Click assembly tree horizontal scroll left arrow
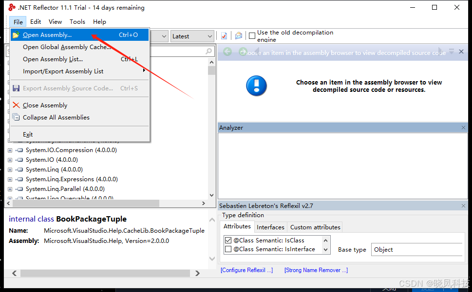The image size is (472, 292). click(x=8, y=203)
